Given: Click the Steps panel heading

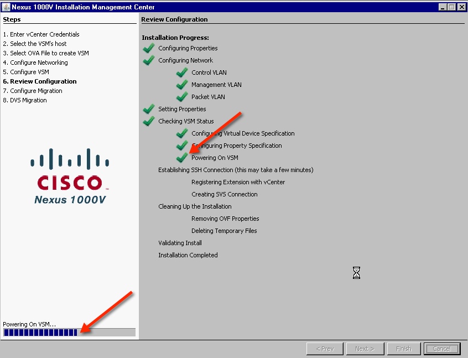Looking at the screenshot, I should (12, 19).
